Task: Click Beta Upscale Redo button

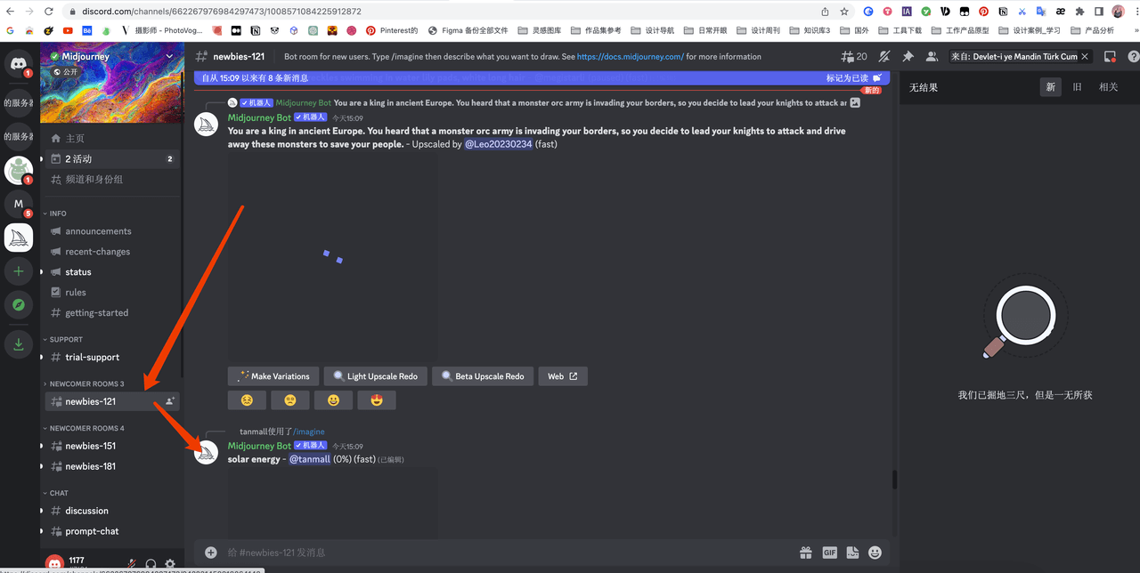Action: click(x=484, y=376)
